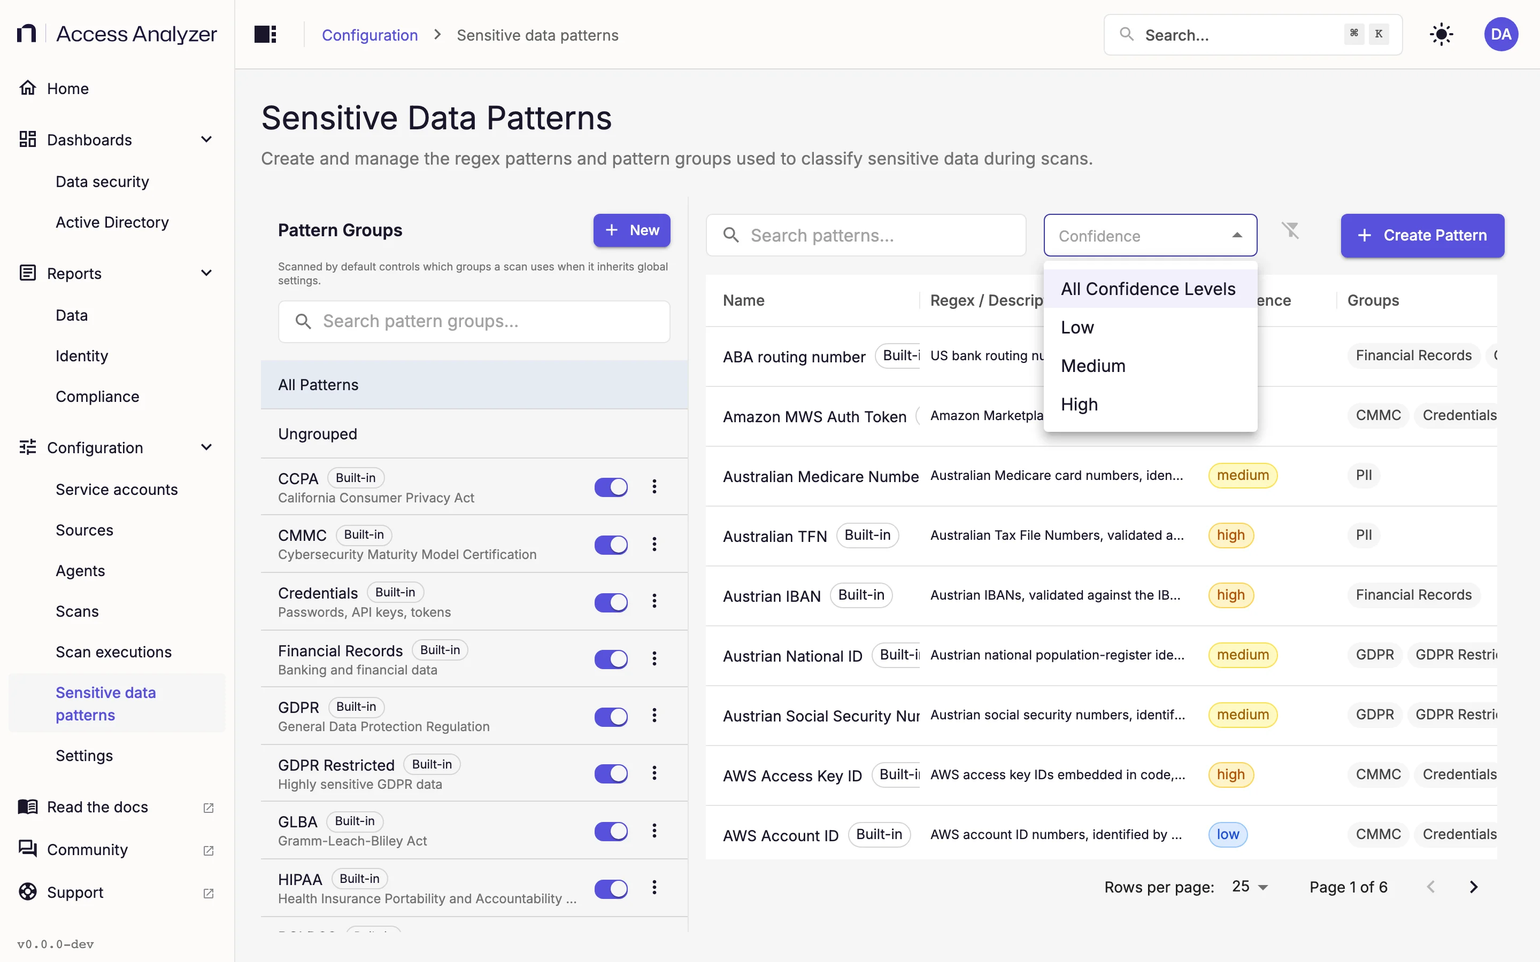Viewport: 1540px width, 962px height.
Task: Focus the Search patterns field
Action: [x=866, y=235]
